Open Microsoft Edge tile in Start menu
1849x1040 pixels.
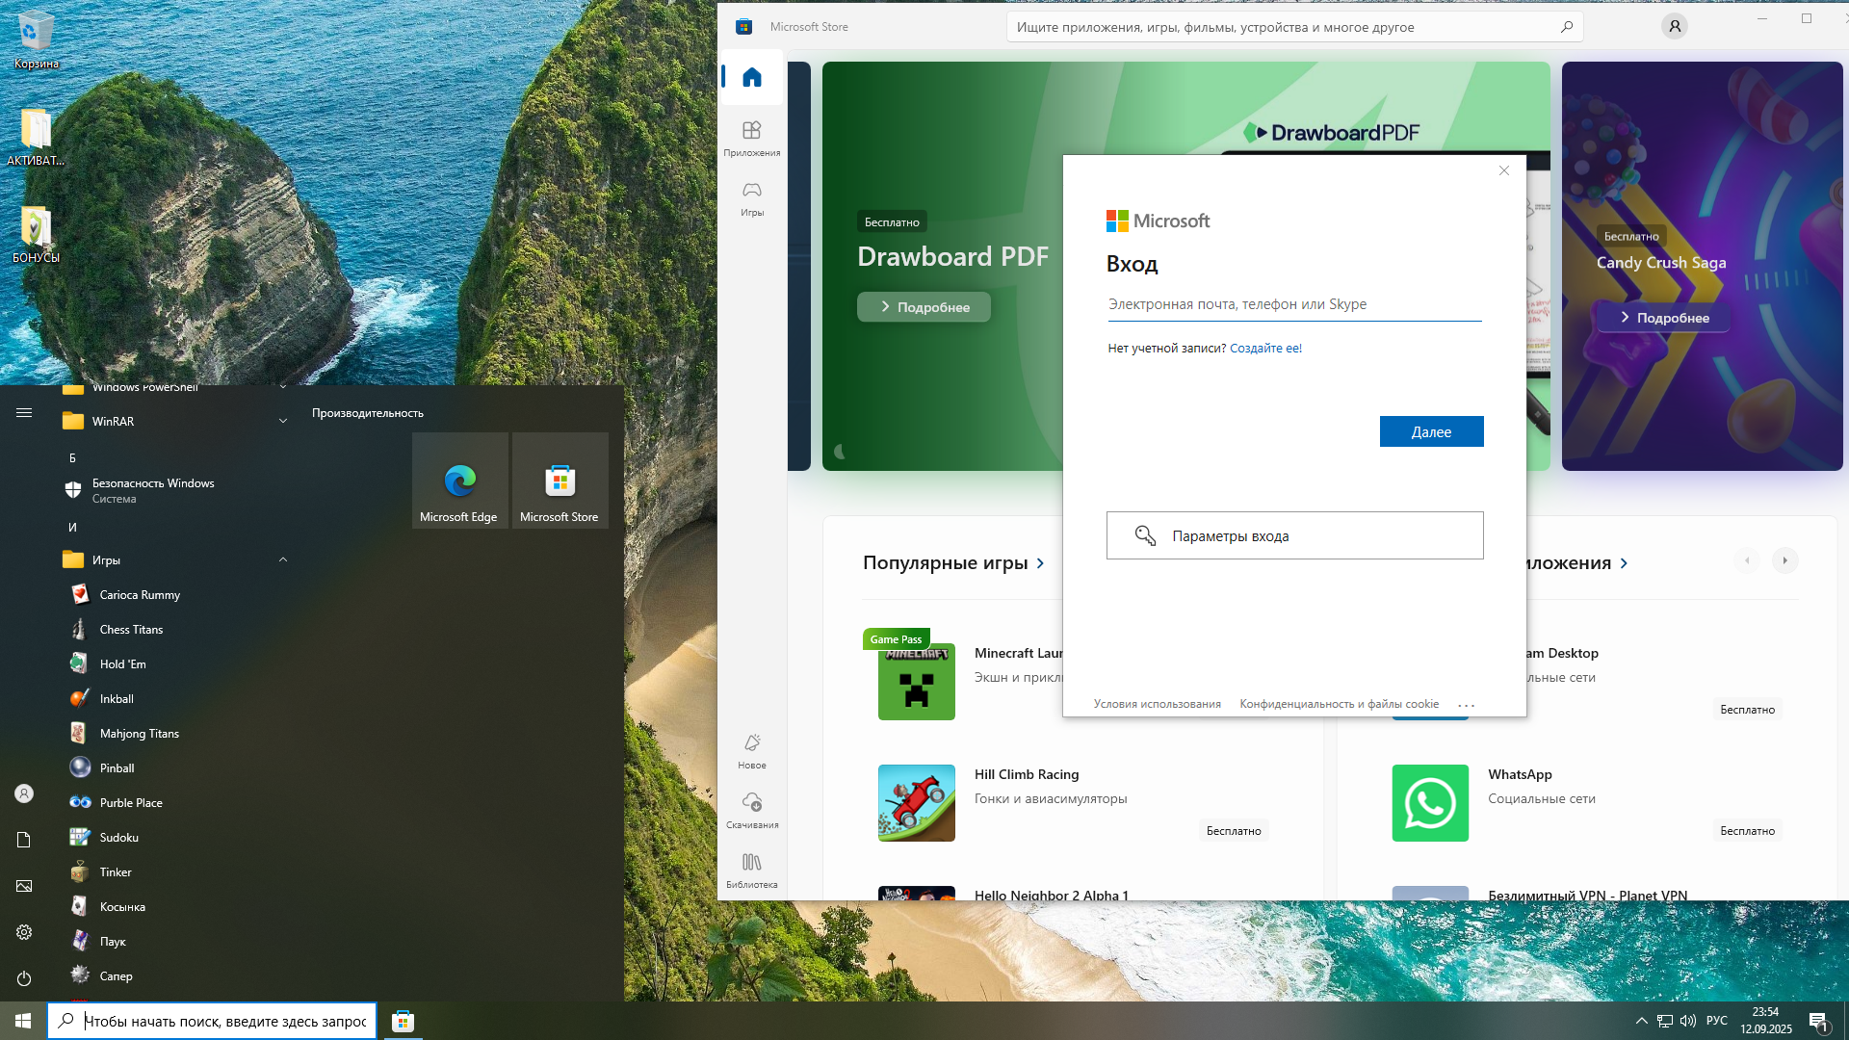[460, 481]
